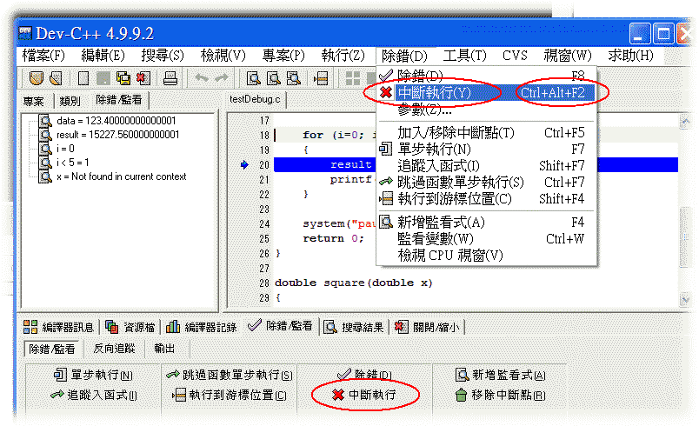Click the 中斷執行 button in debug panel

point(364,395)
